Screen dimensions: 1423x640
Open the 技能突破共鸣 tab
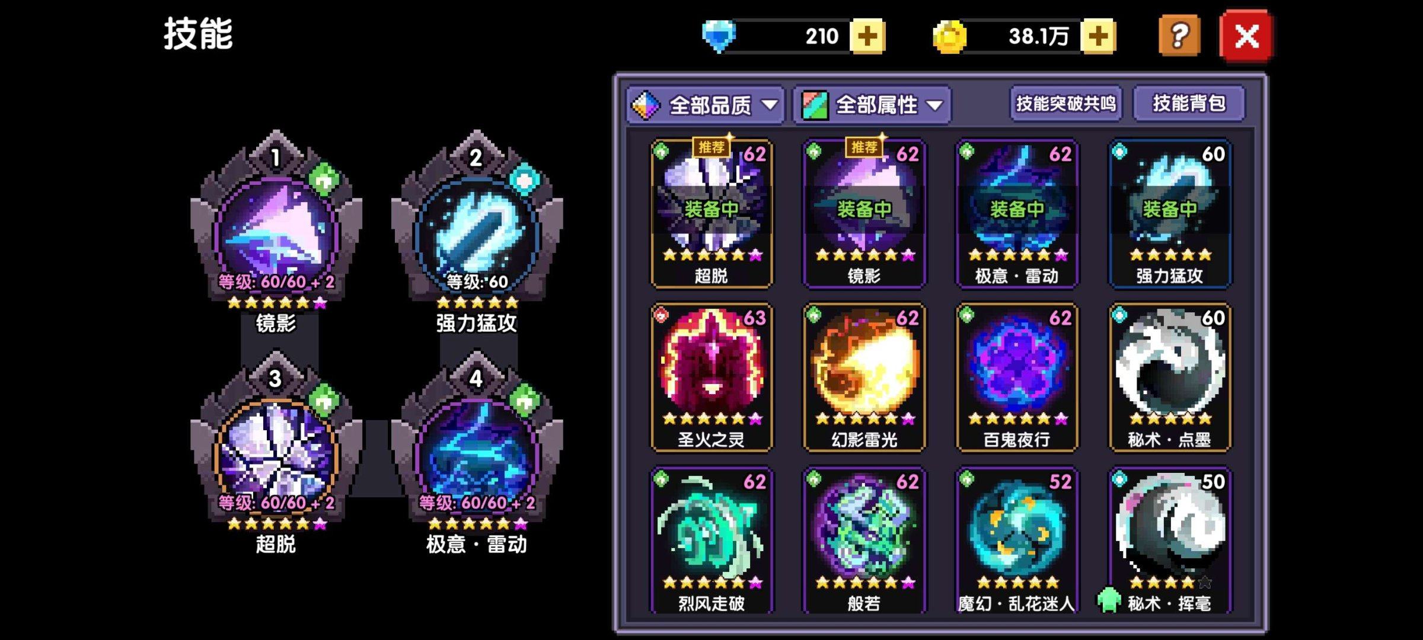pos(1066,104)
